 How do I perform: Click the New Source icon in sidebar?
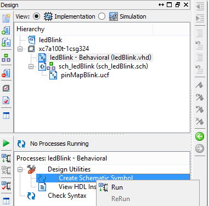click(x=6, y=18)
